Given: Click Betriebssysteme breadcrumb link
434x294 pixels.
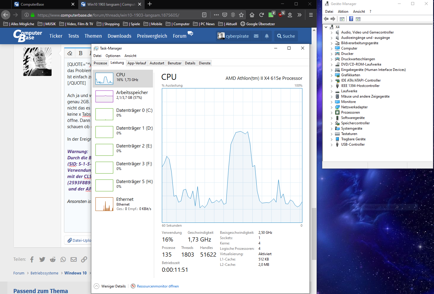Looking at the screenshot, I should [44, 273].
